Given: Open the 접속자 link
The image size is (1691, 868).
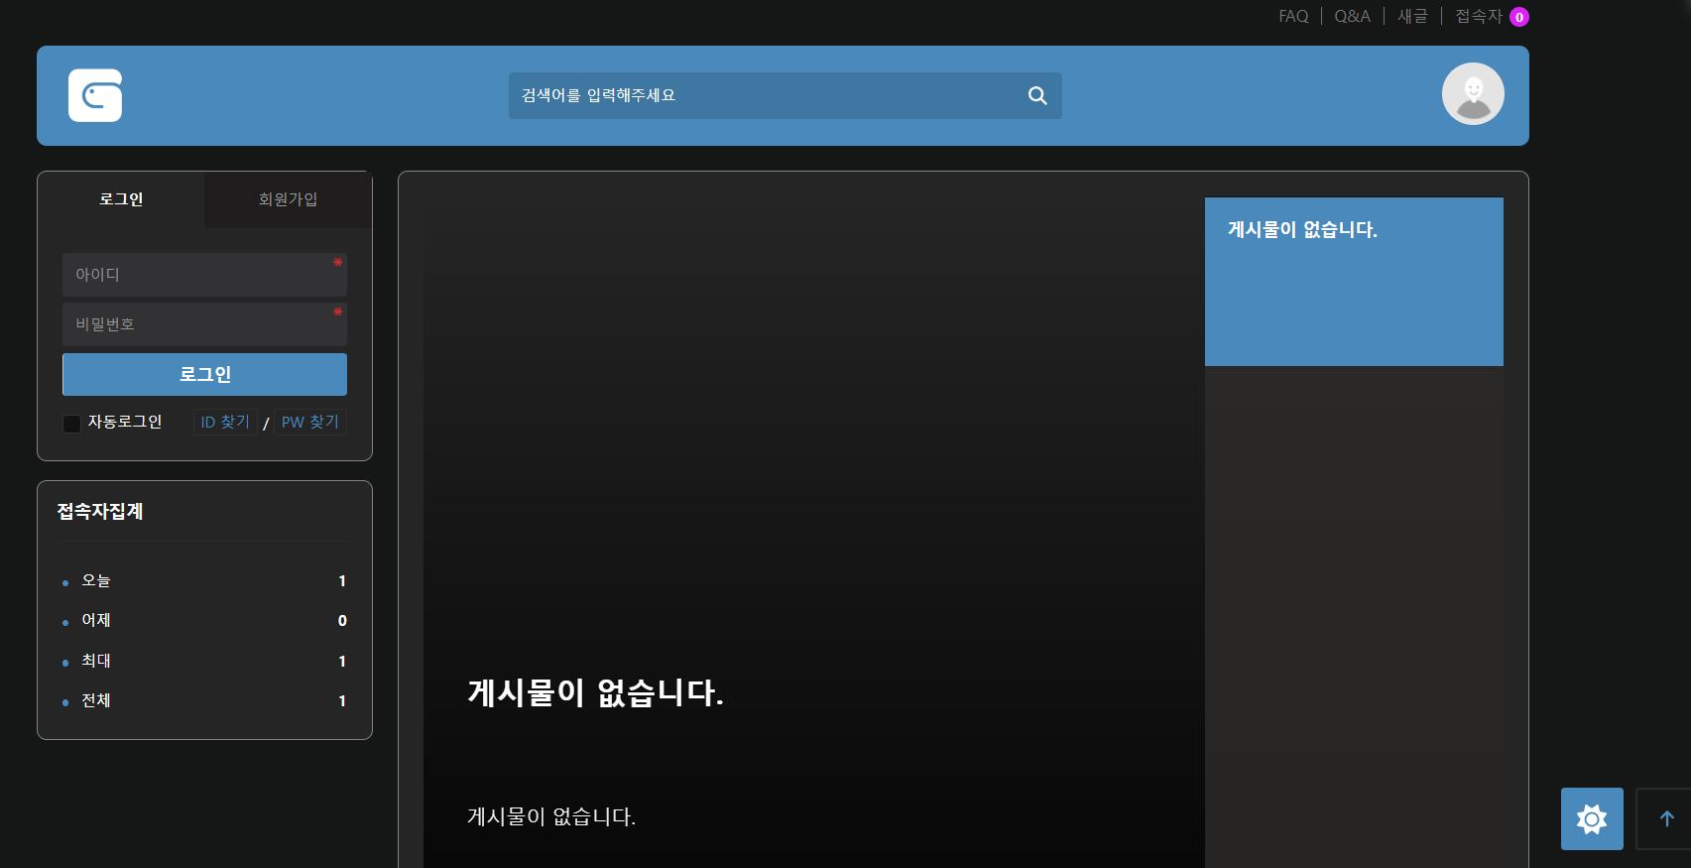Looking at the screenshot, I should click(1478, 16).
